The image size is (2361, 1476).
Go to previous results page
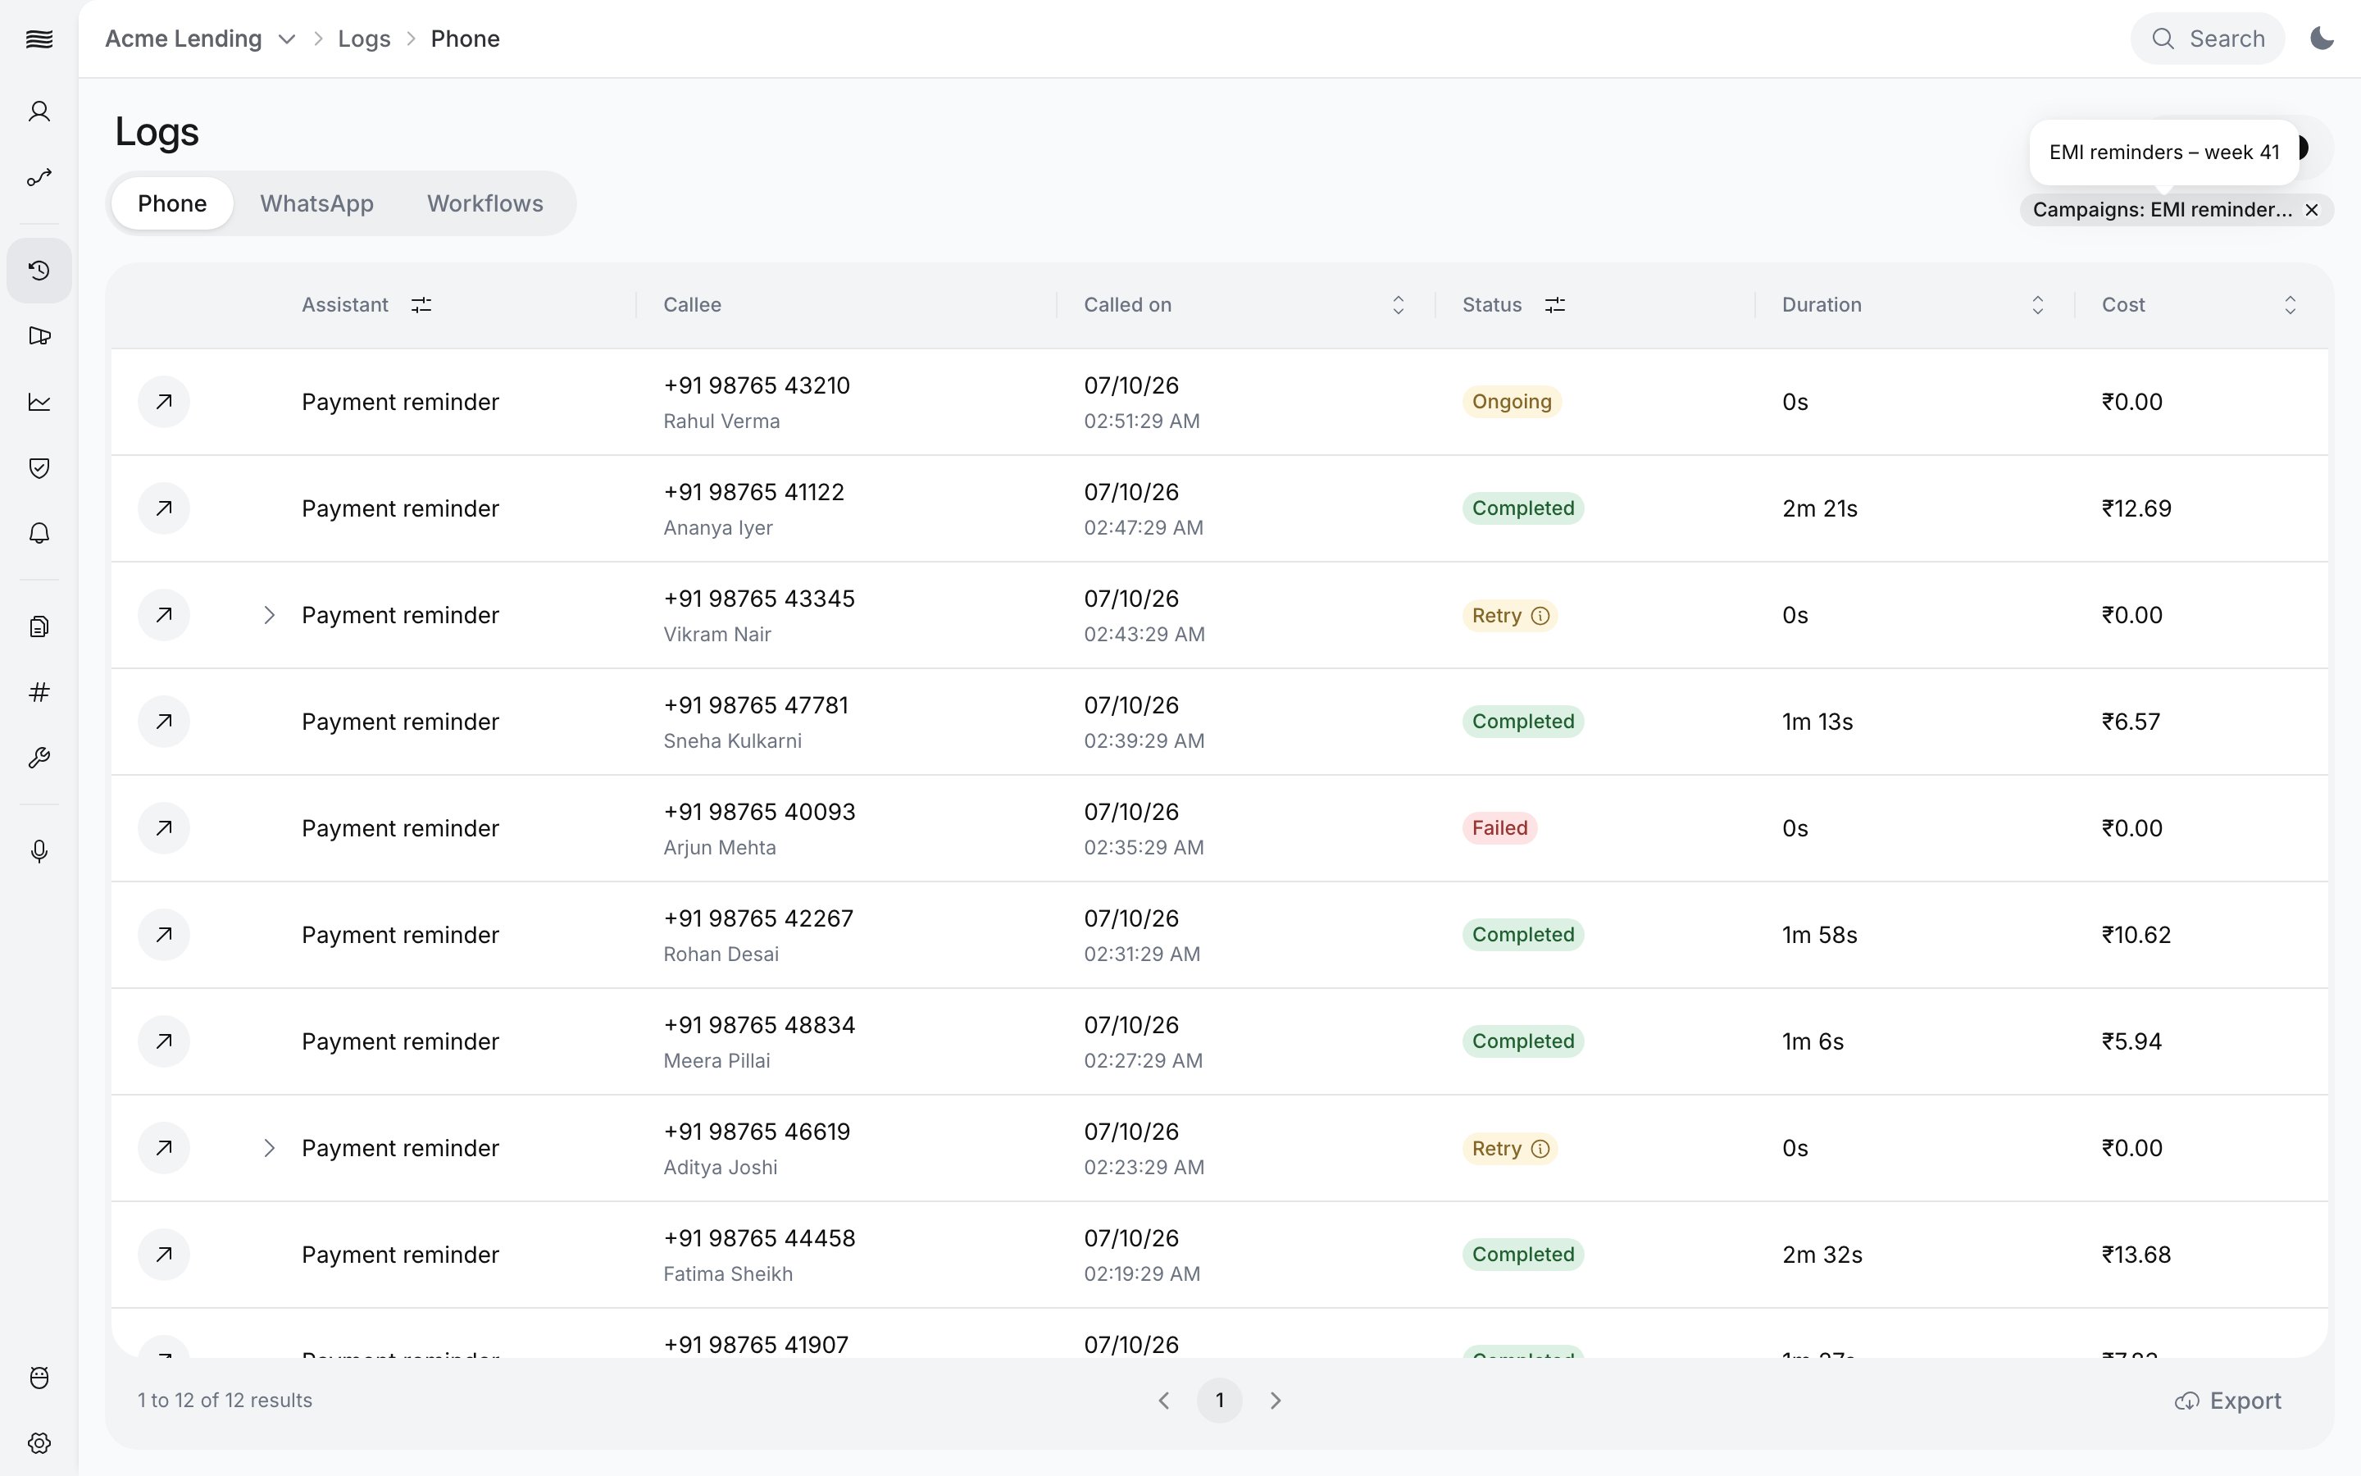[x=1164, y=1401]
